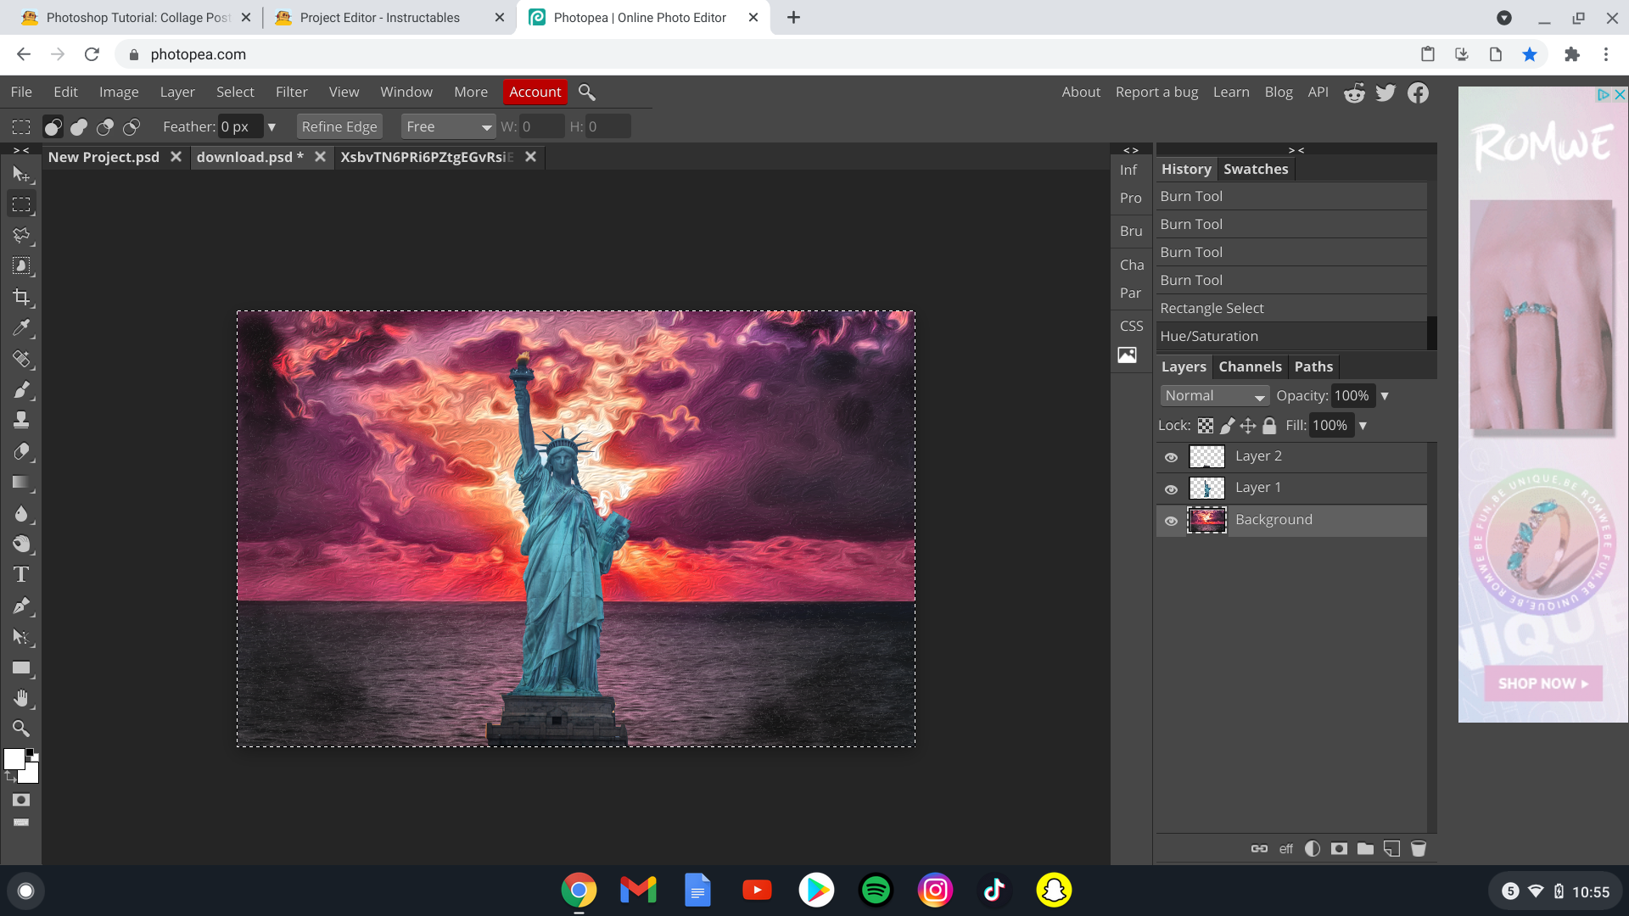Delete layer trash icon
The height and width of the screenshot is (916, 1629).
1418,848
